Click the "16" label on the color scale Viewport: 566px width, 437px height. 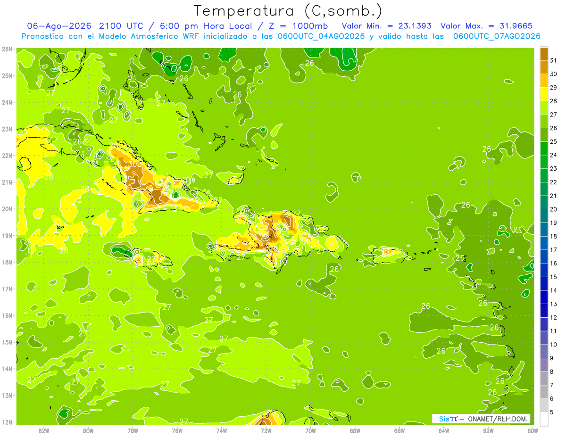[x=554, y=264]
